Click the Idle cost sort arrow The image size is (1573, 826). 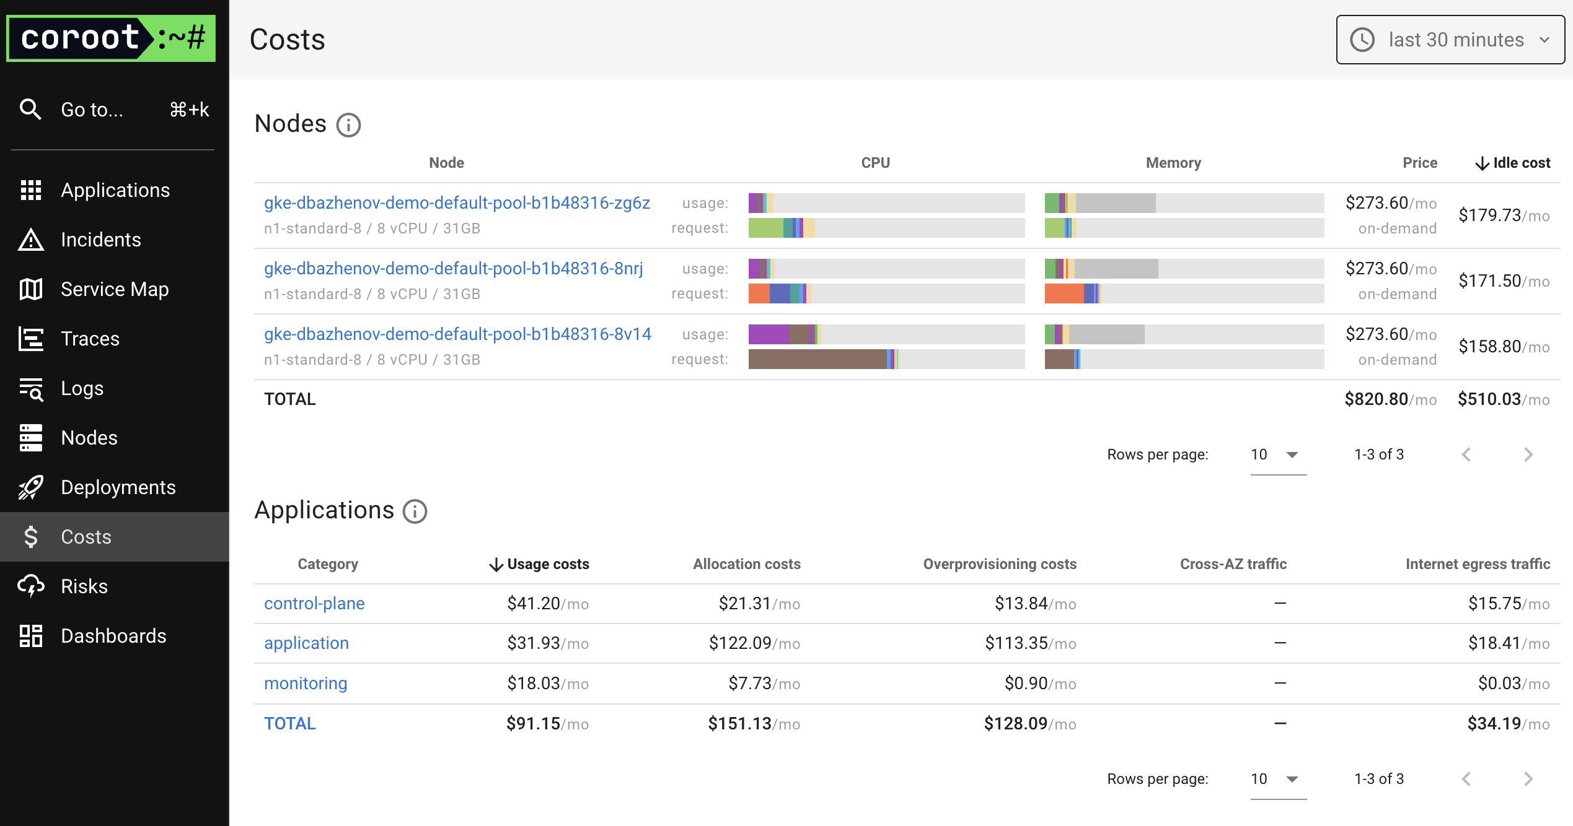[x=1483, y=163]
